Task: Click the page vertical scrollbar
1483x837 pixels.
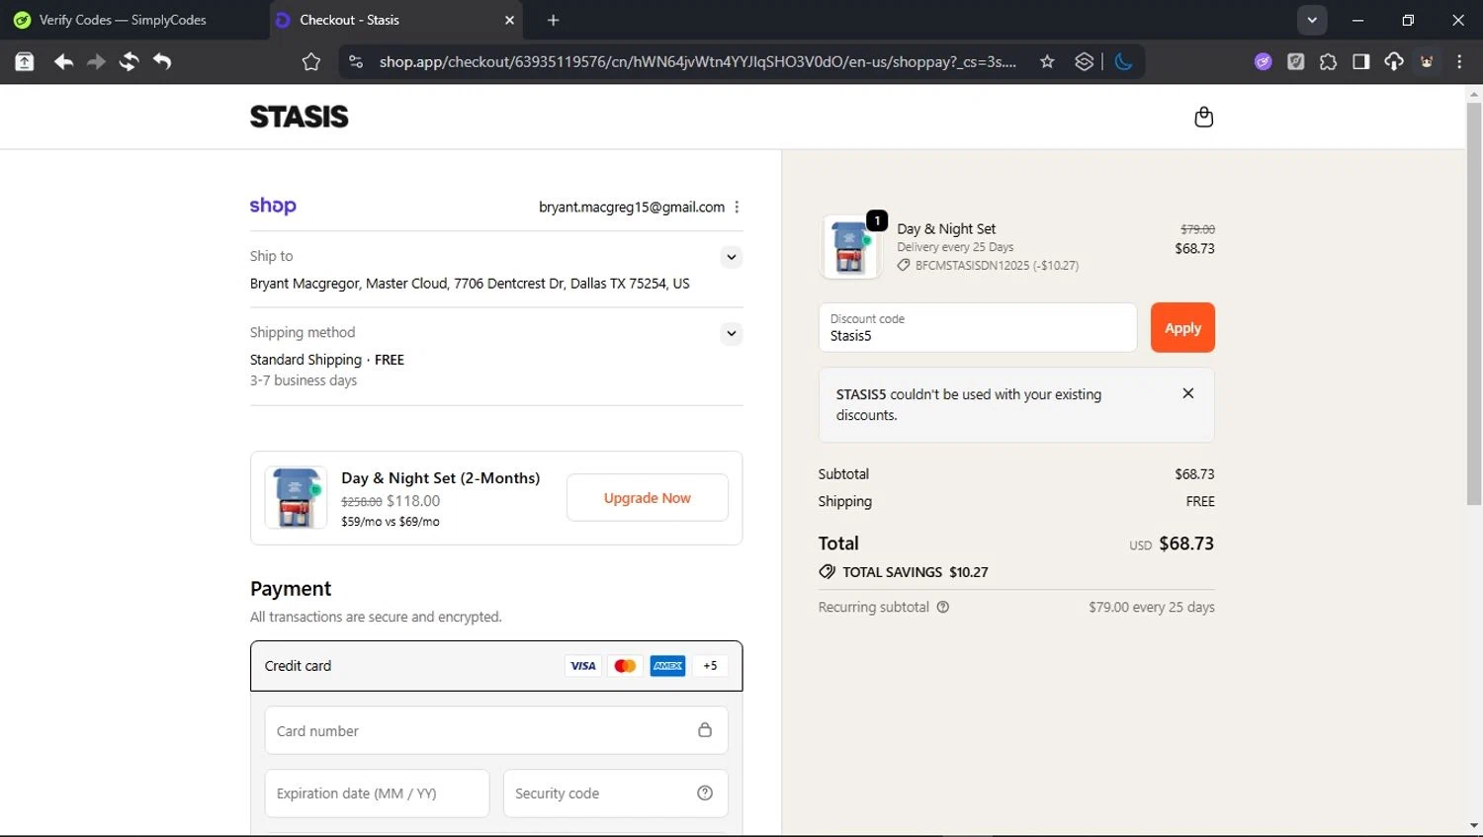Action: coord(1474,303)
